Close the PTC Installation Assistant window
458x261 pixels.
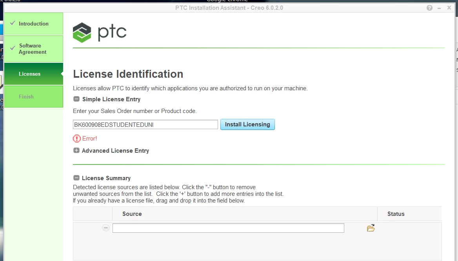(449, 8)
